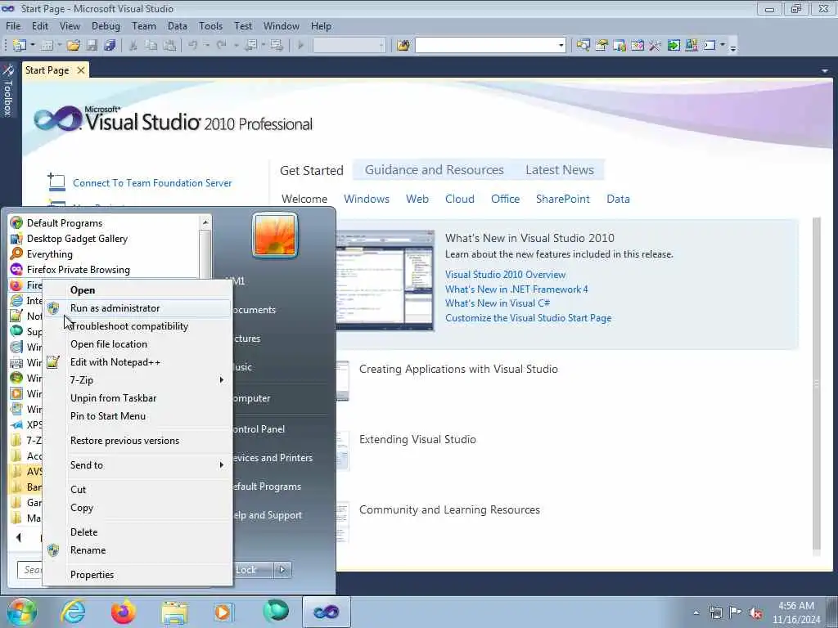This screenshot has width=838, height=628.
Task: Click the Visual Studio taskbar button
Action: coord(326,612)
